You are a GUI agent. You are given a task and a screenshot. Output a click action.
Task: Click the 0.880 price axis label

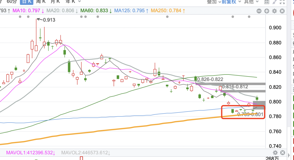(275, 43)
